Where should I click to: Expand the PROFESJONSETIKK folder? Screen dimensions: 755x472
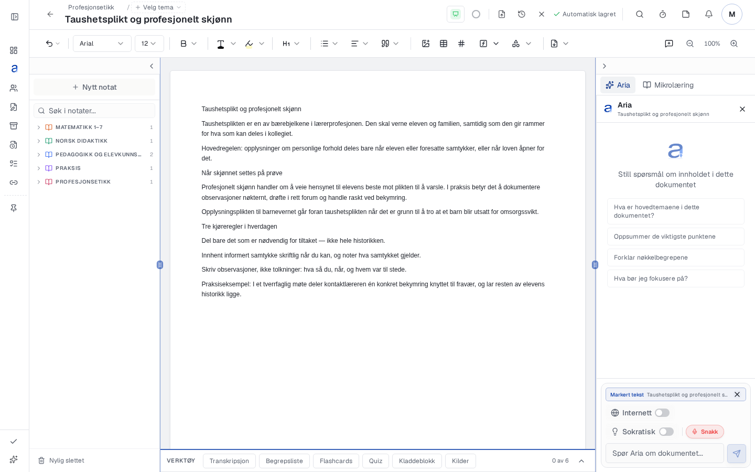click(39, 182)
